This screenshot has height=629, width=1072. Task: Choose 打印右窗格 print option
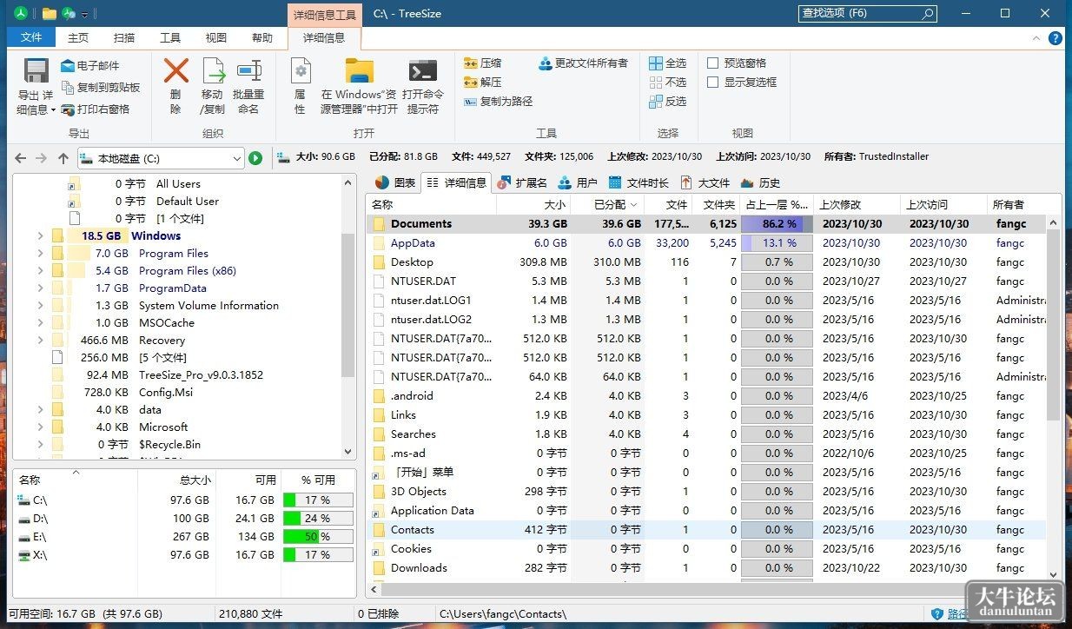pyautogui.click(x=95, y=109)
